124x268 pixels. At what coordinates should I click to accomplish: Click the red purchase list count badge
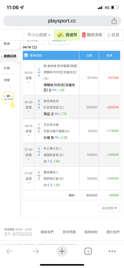point(84,35)
